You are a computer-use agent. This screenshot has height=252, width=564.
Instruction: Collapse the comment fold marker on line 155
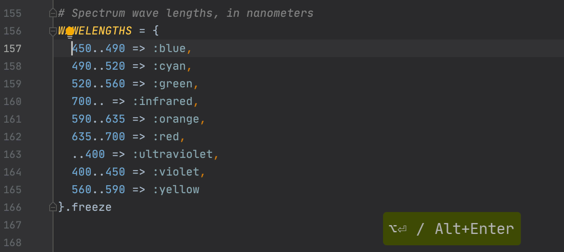53,13
